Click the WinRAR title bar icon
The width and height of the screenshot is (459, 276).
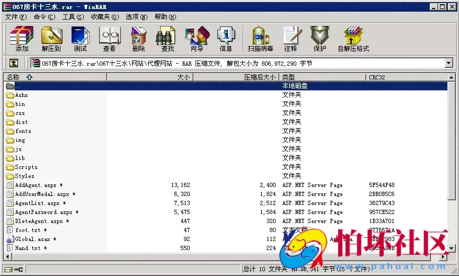tap(7, 7)
